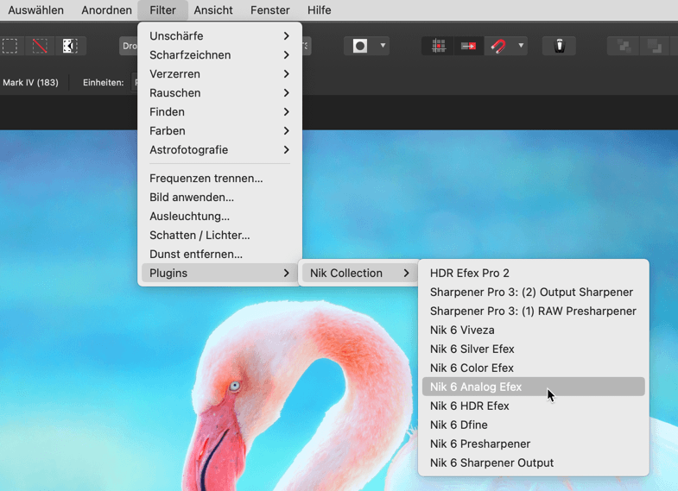Open the snapping options dropdown arrow

(x=521, y=46)
